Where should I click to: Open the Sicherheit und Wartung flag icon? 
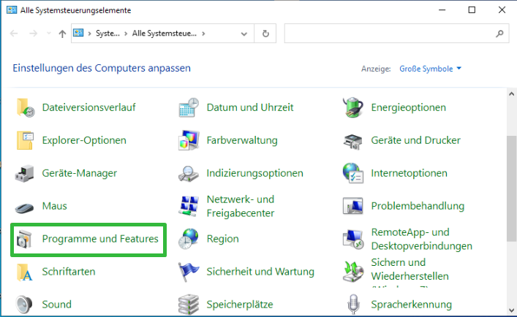[x=189, y=272]
